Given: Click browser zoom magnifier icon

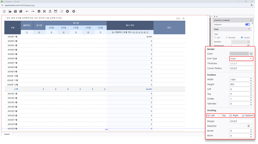Looking at the screenshot, I should 252,5.
